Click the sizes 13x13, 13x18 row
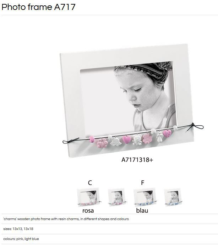The height and width of the screenshot is (246, 218). 110,229
